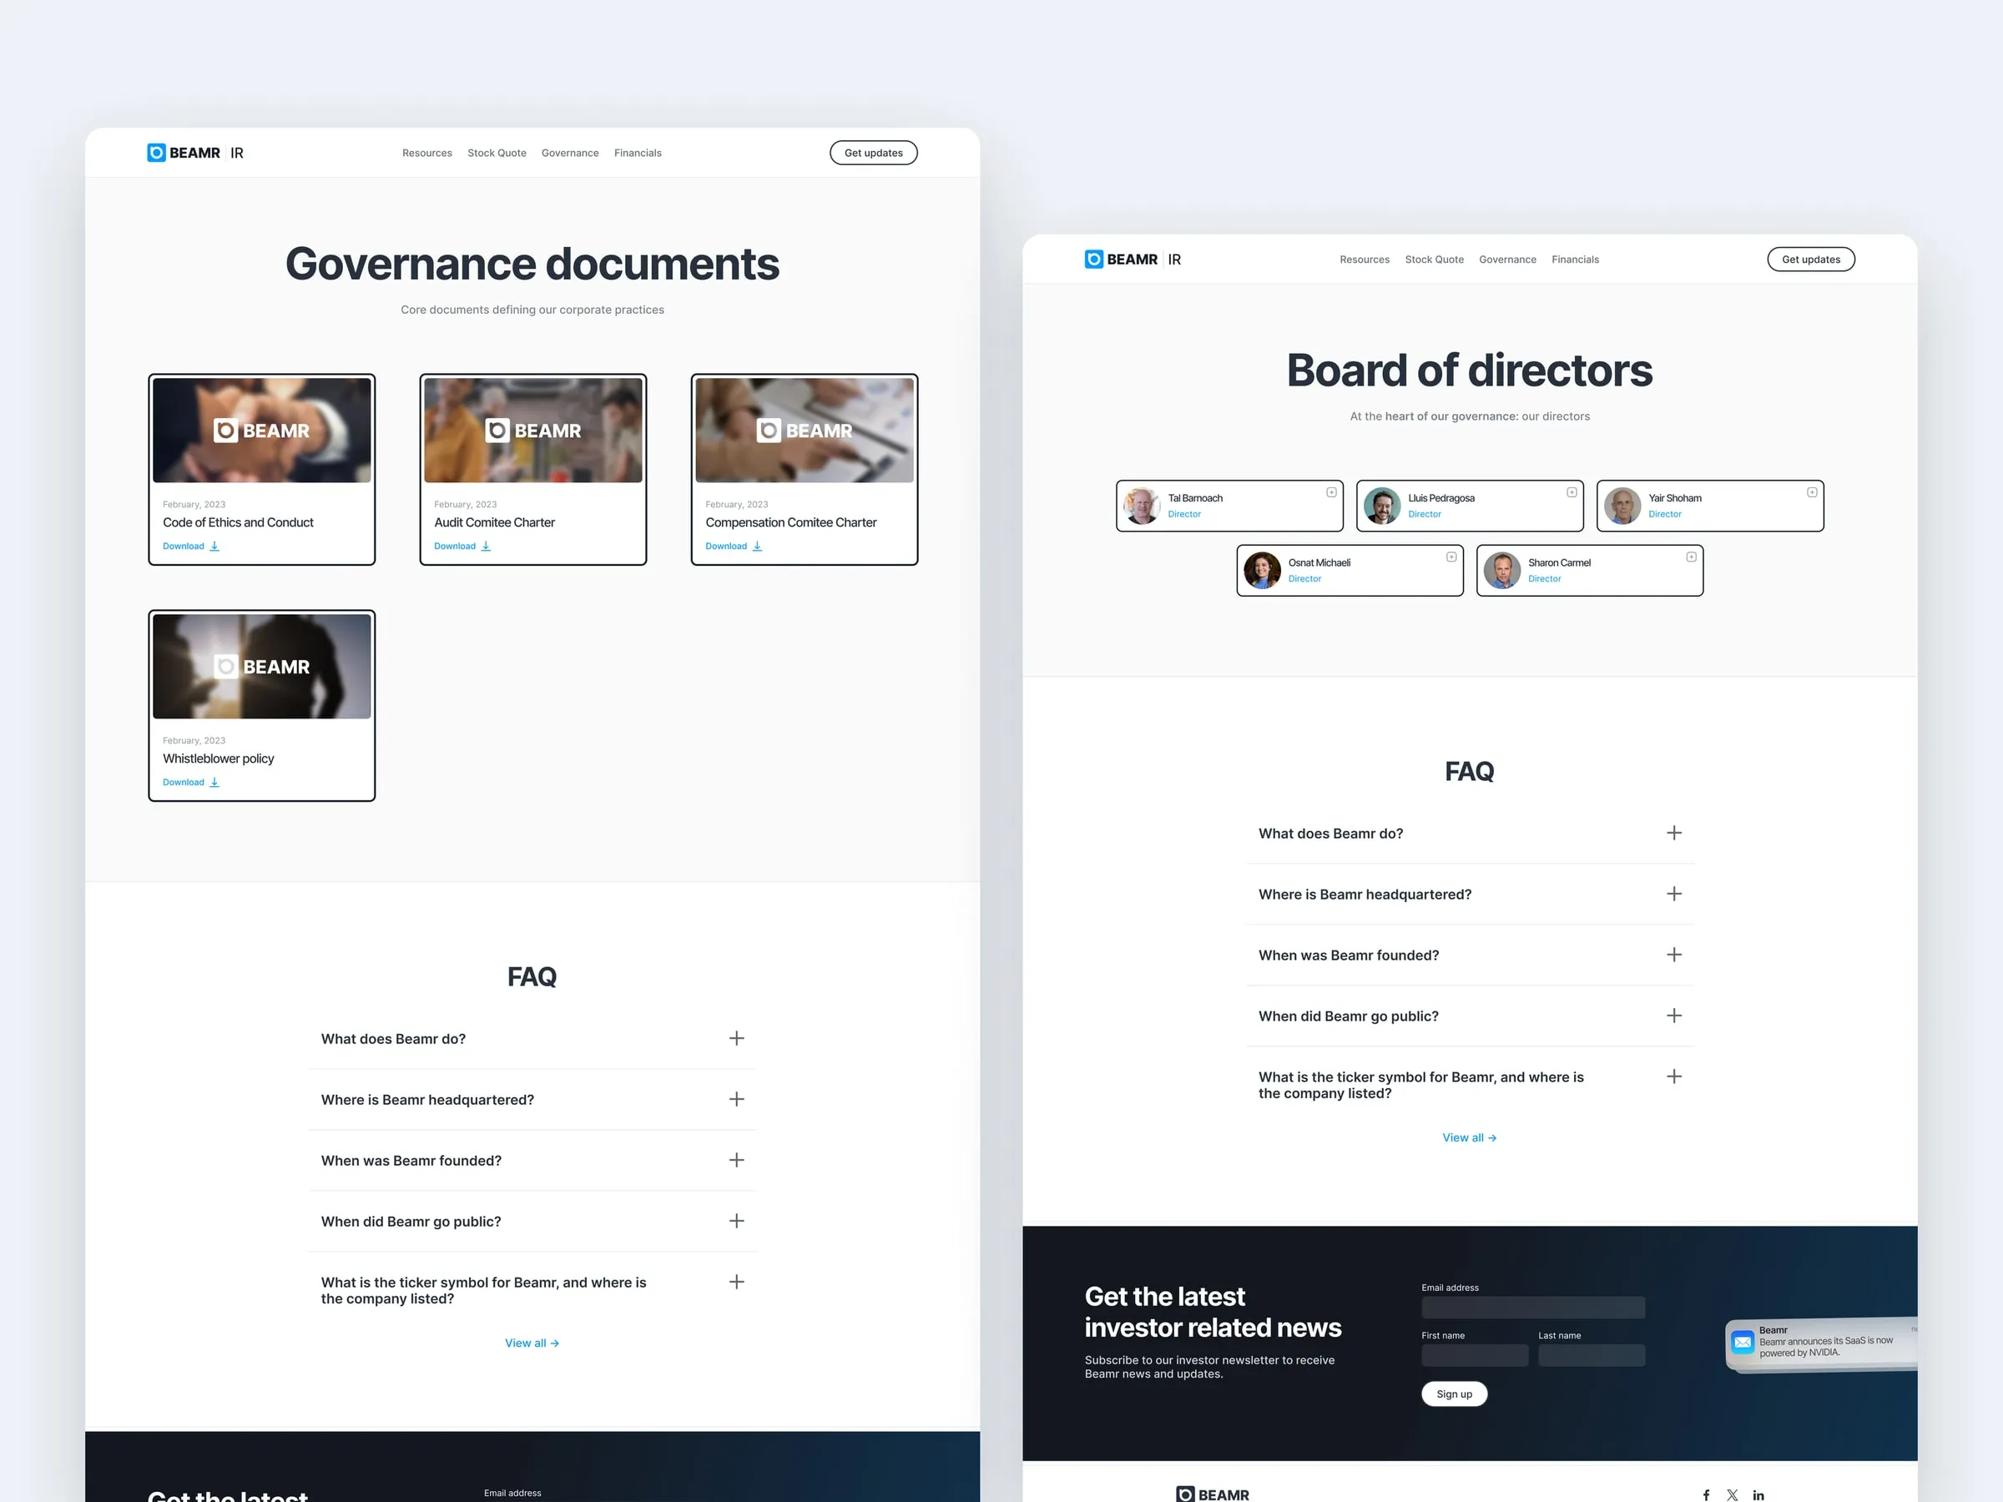Click the expand icon on Lluis Pedragosa card
The image size is (2003, 1502).
1572,492
